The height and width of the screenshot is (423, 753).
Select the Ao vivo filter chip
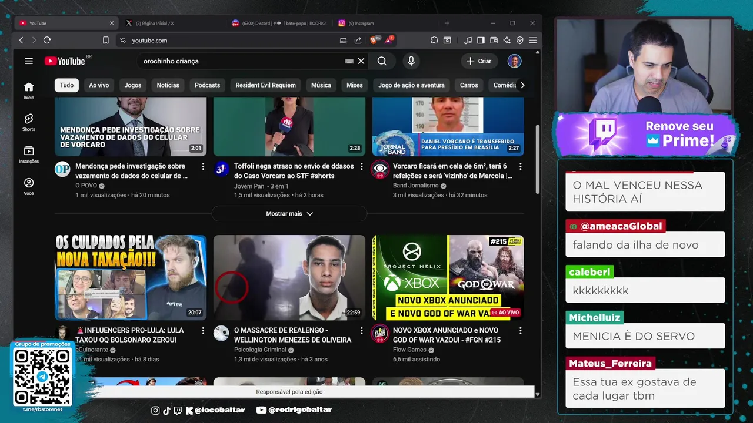point(99,85)
